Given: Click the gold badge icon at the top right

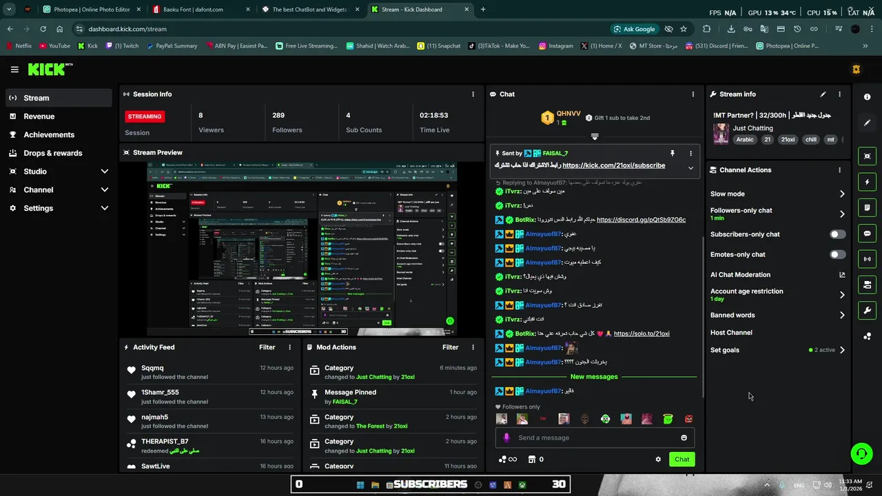Looking at the screenshot, I should [856, 70].
